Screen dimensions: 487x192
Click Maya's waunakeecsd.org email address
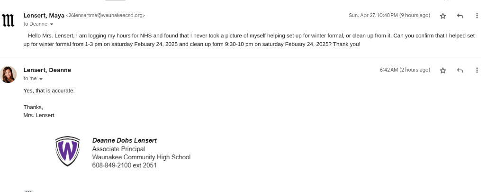point(106,16)
